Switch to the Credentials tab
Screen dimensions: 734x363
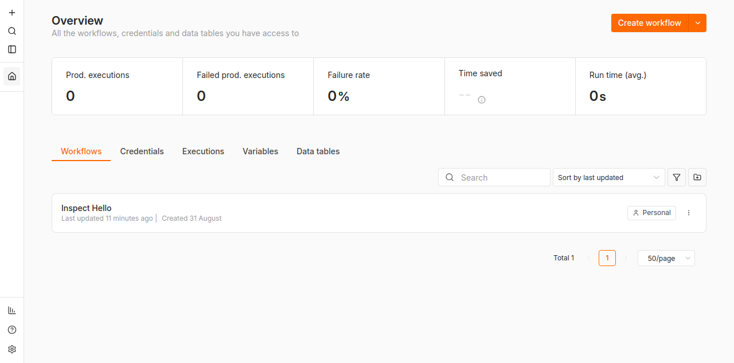click(142, 151)
